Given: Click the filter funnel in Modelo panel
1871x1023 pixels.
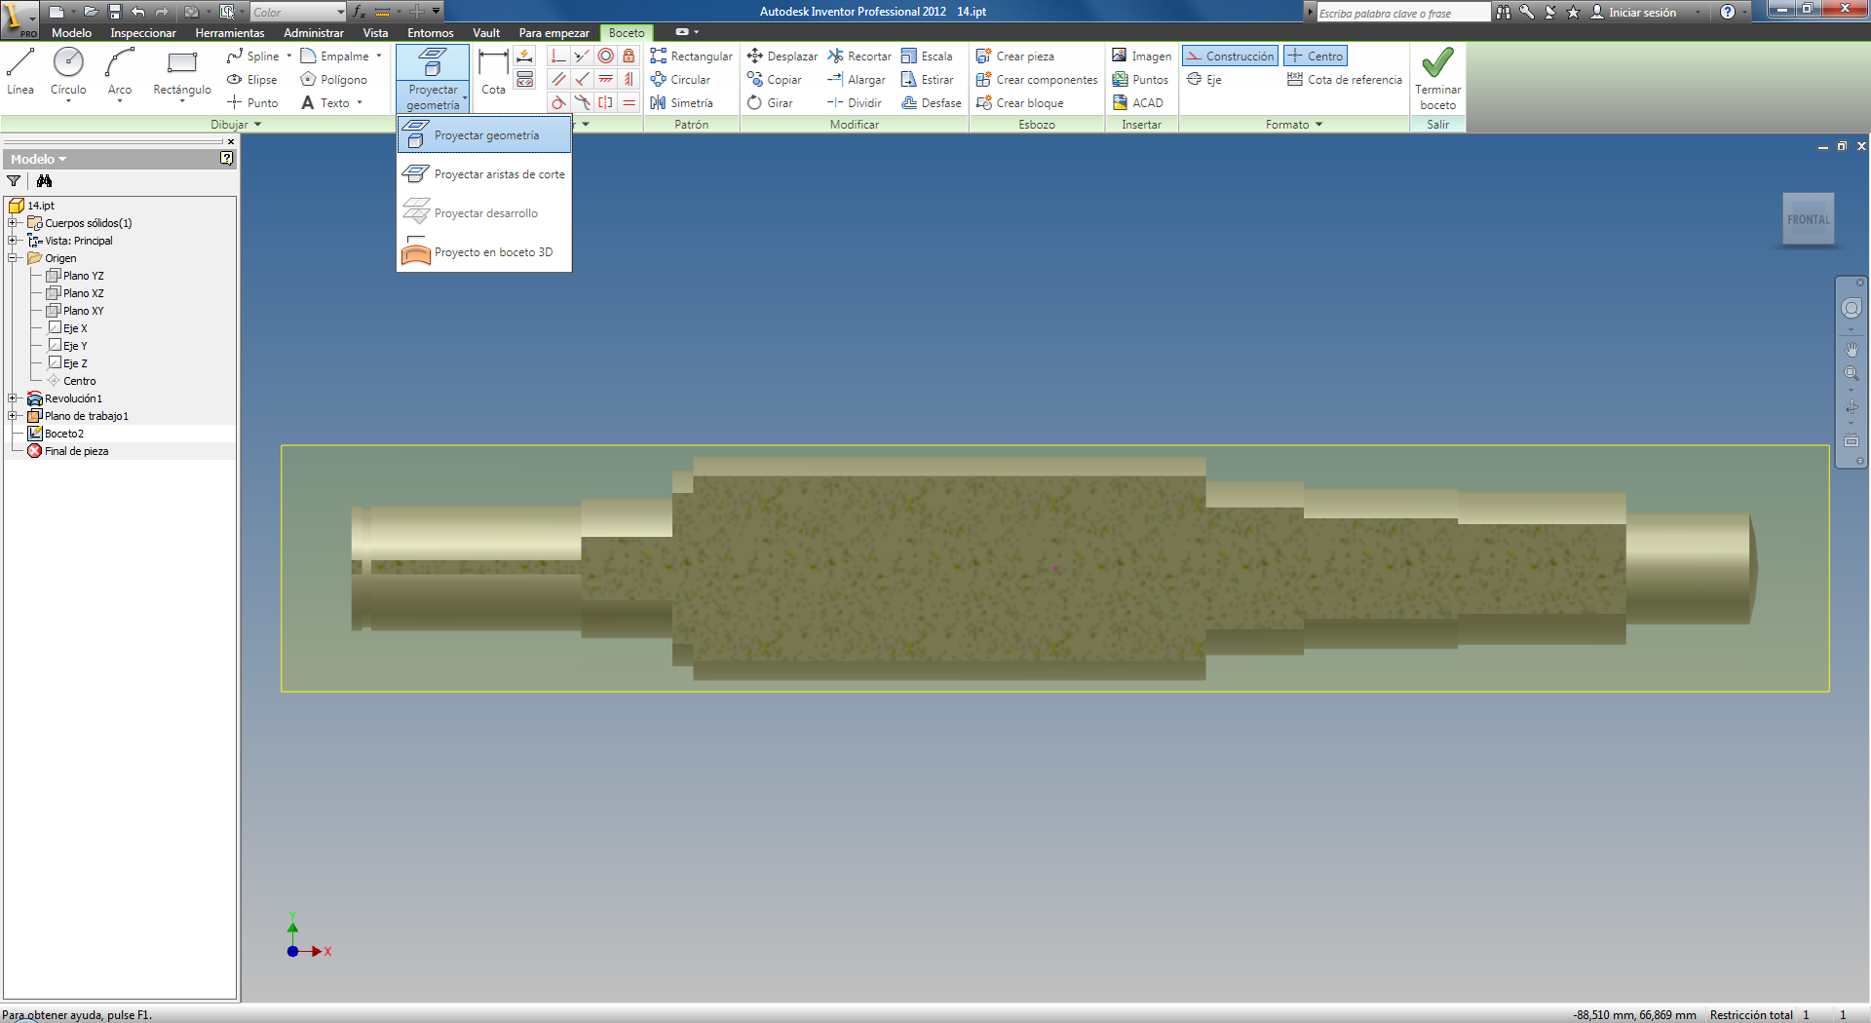Looking at the screenshot, I should [14, 181].
